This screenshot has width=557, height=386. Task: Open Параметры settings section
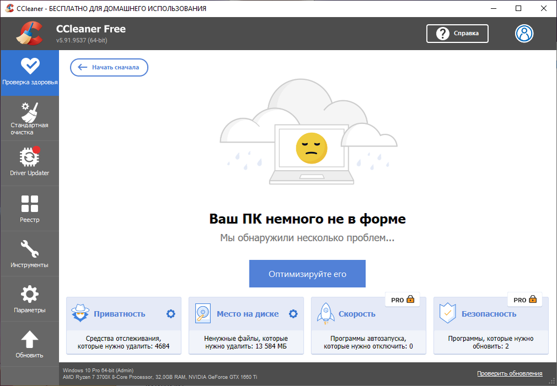[x=30, y=298]
